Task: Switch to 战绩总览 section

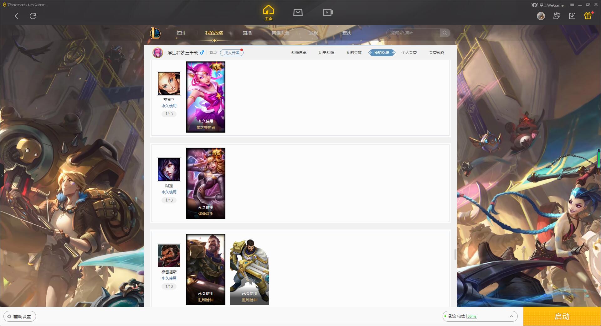Action: (299, 53)
